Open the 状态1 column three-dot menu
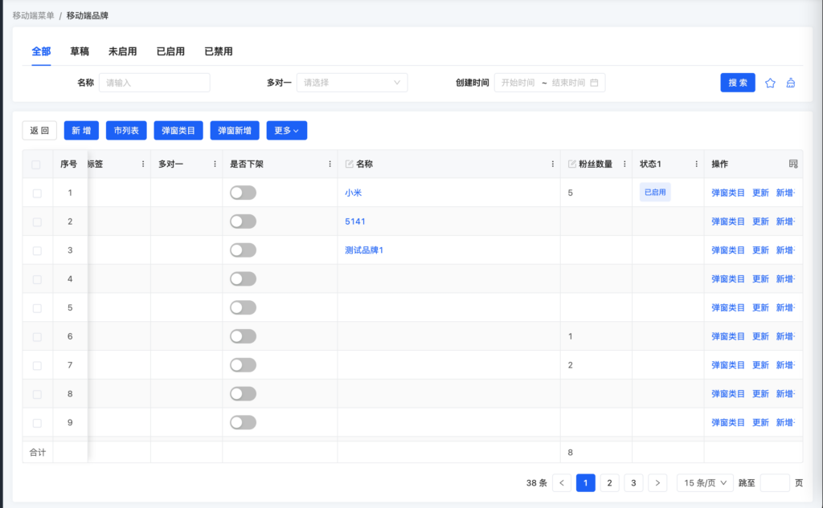823x508 pixels. [696, 164]
